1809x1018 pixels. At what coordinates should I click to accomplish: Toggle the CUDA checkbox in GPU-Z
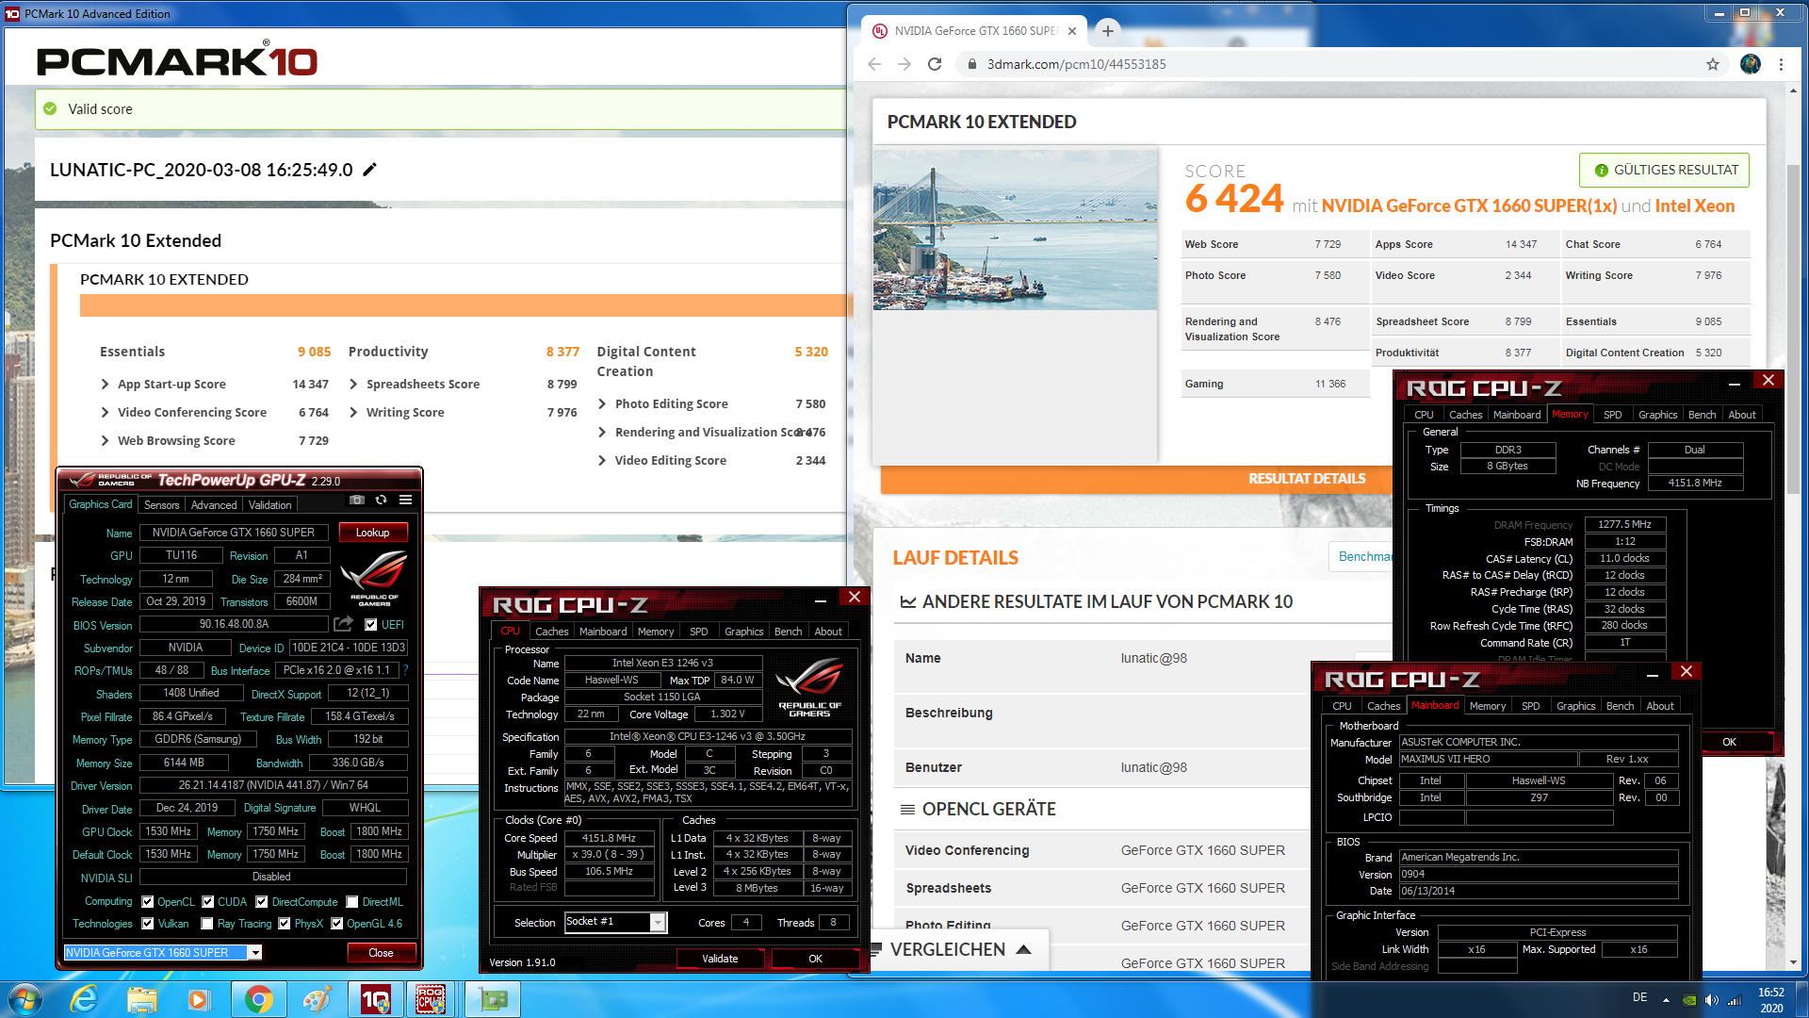click(x=207, y=902)
